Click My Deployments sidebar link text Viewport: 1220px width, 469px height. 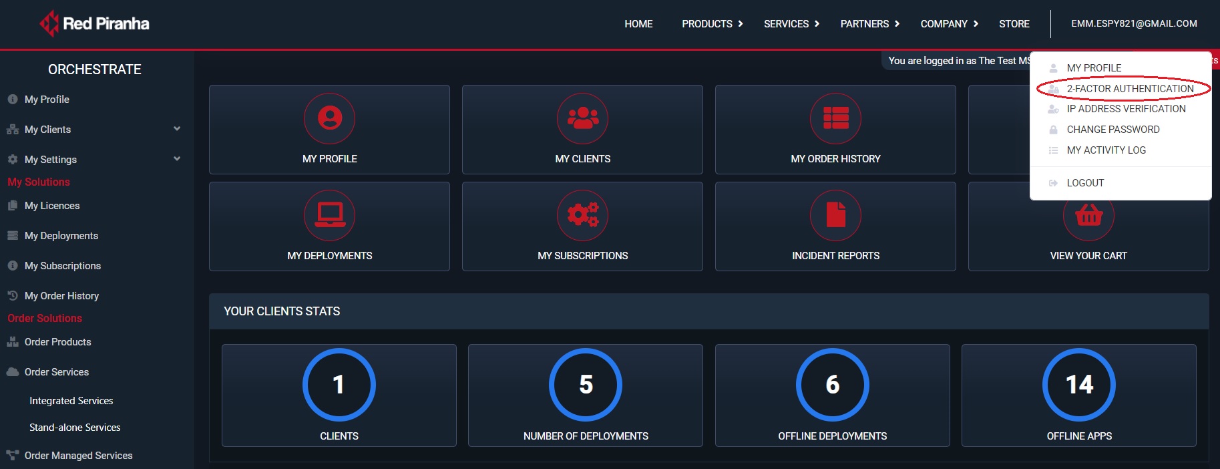coord(61,236)
